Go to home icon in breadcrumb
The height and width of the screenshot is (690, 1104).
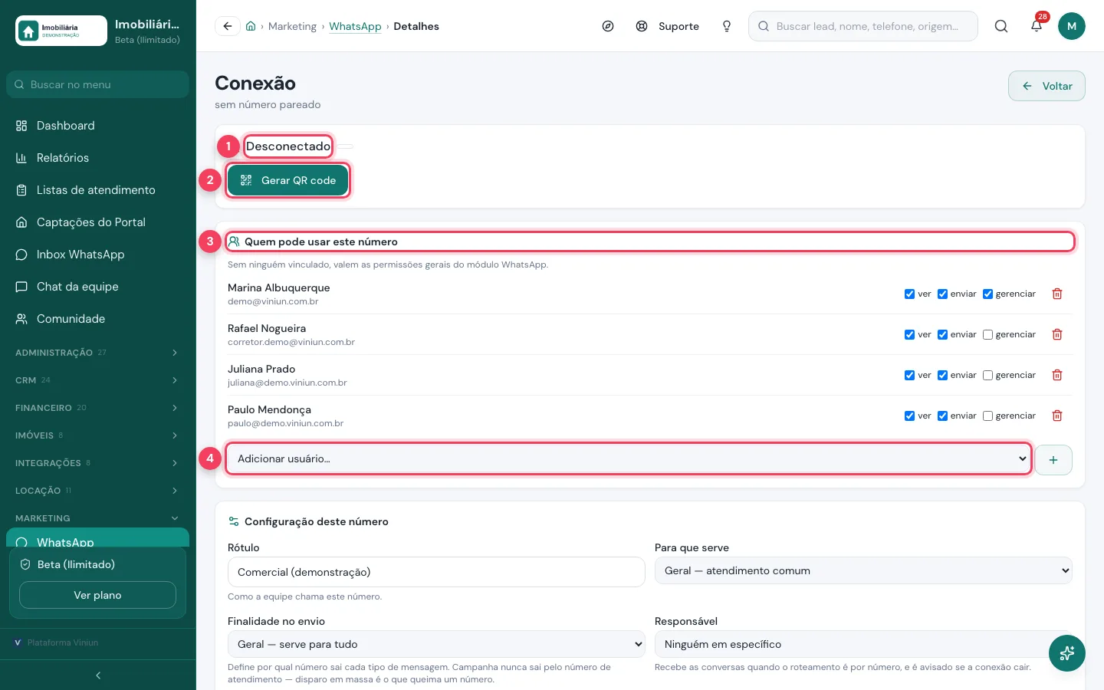(x=251, y=26)
